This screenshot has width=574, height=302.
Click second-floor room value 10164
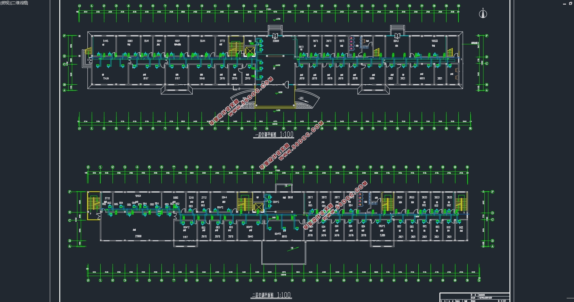click(138, 196)
